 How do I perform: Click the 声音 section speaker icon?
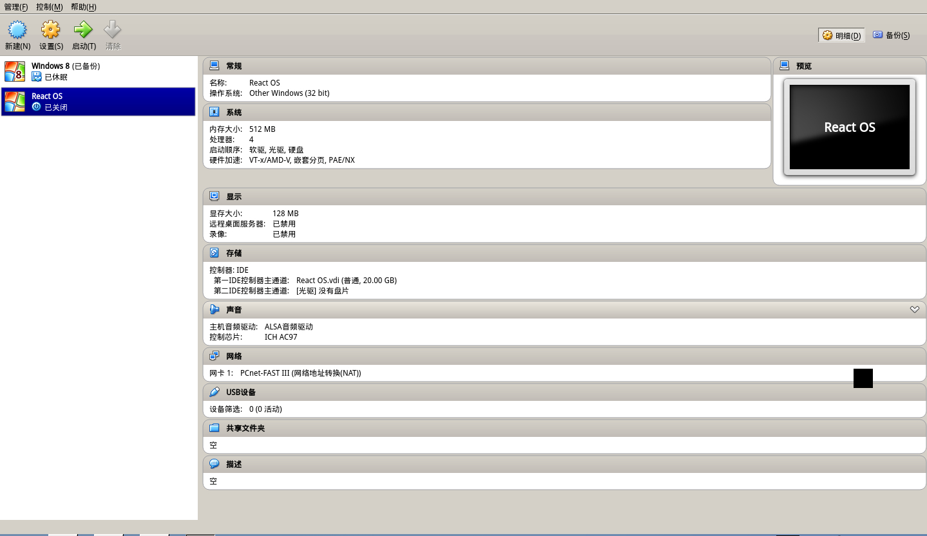(x=215, y=310)
